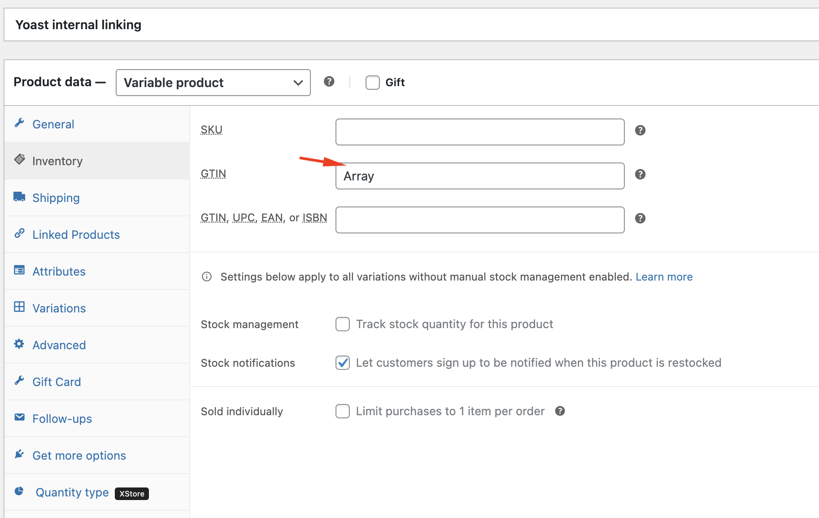Click the help icon beside Sold individually
Viewport: 819px width, 518px height.
pyautogui.click(x=560, y=411)
